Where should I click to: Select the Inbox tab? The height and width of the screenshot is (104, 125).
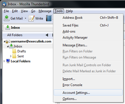click(x=28, y=28)
